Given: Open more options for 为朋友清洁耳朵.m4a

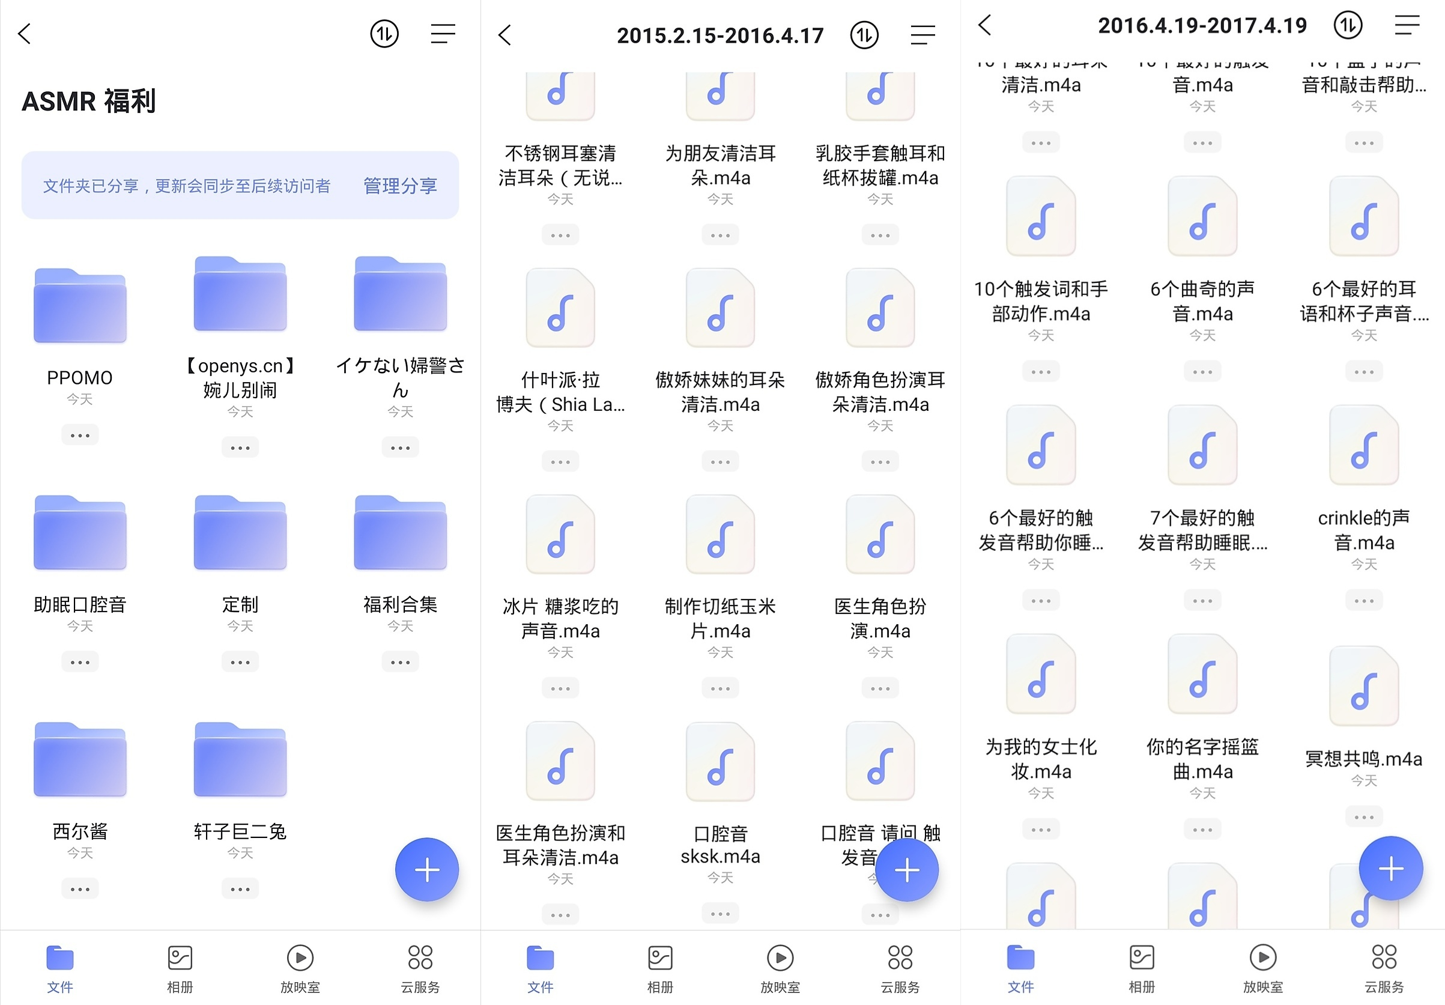Looking at the screenshot, I should click(720, 235).
